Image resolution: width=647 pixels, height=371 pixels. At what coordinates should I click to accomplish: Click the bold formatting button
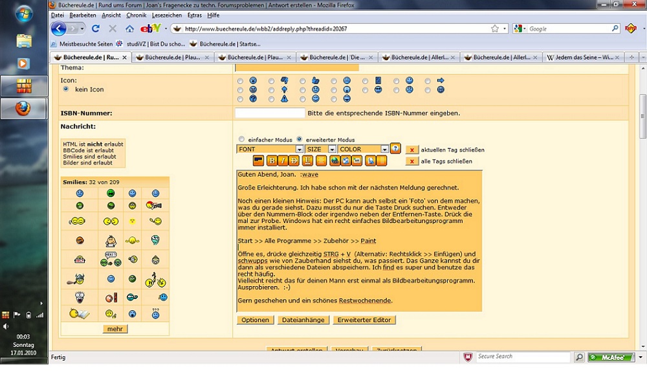coord(272,161)
